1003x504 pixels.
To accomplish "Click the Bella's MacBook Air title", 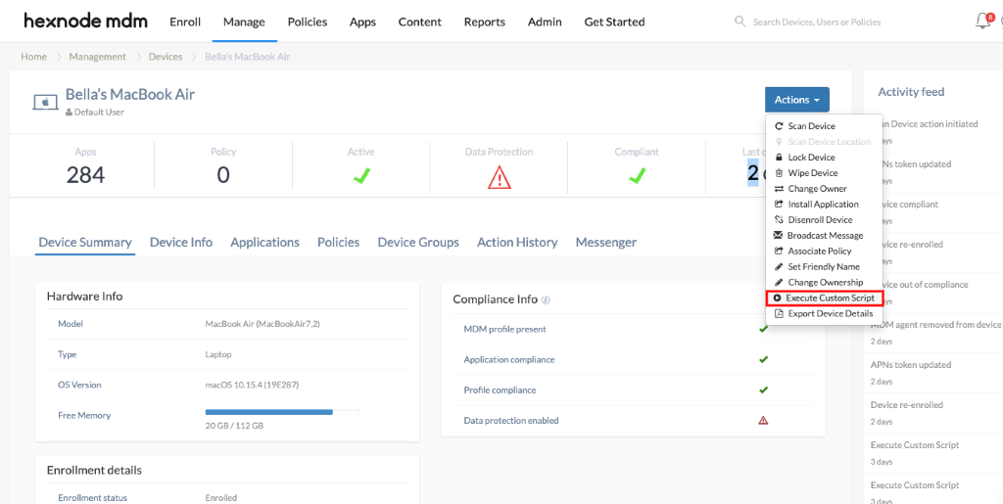I will coord(130,95).
